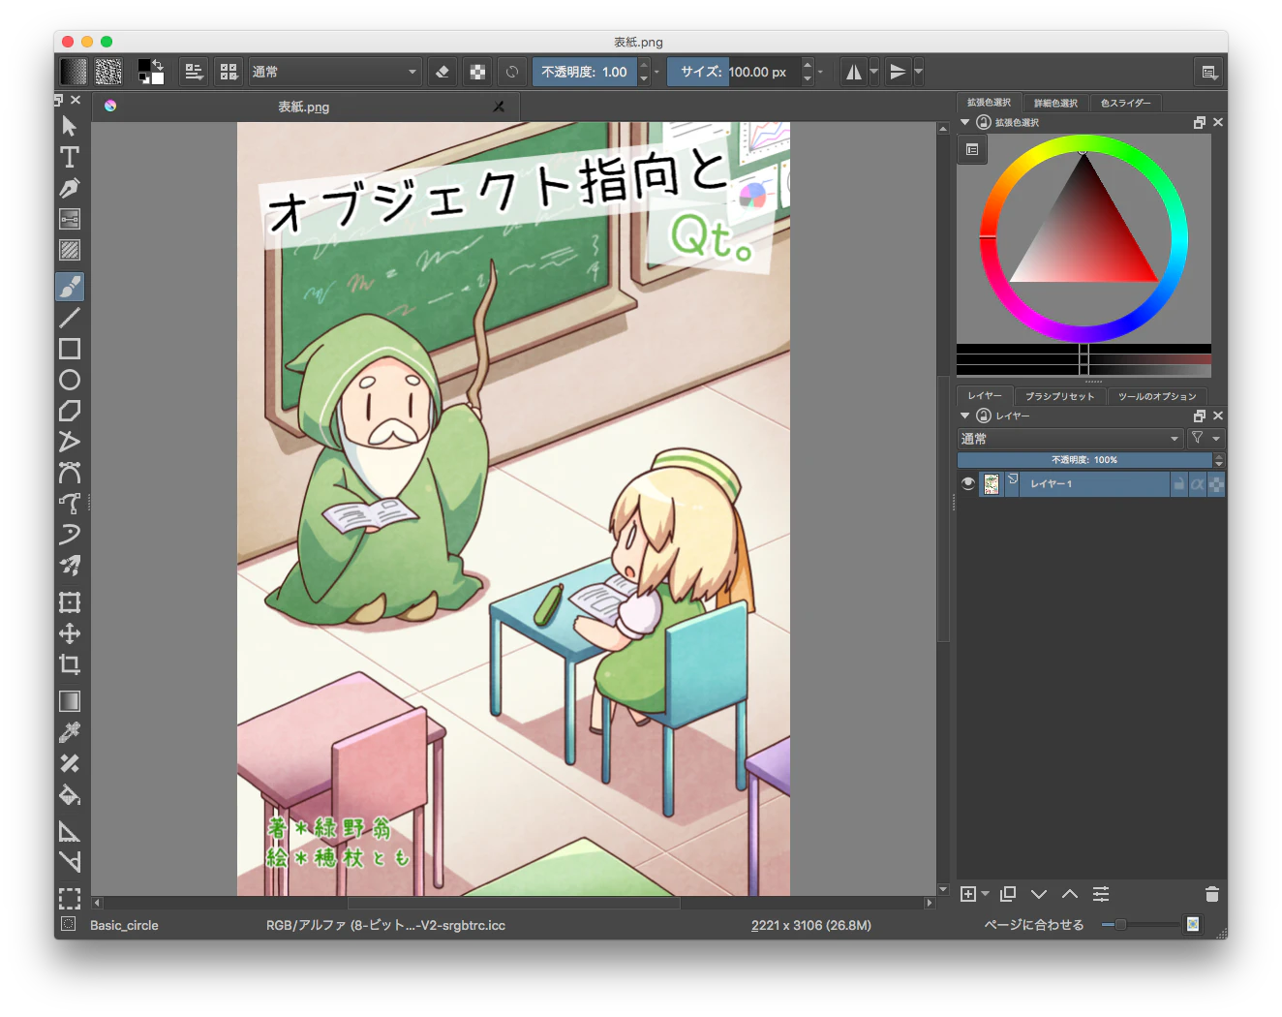Switch to the 色スライダー tab

coord(1125,103)
